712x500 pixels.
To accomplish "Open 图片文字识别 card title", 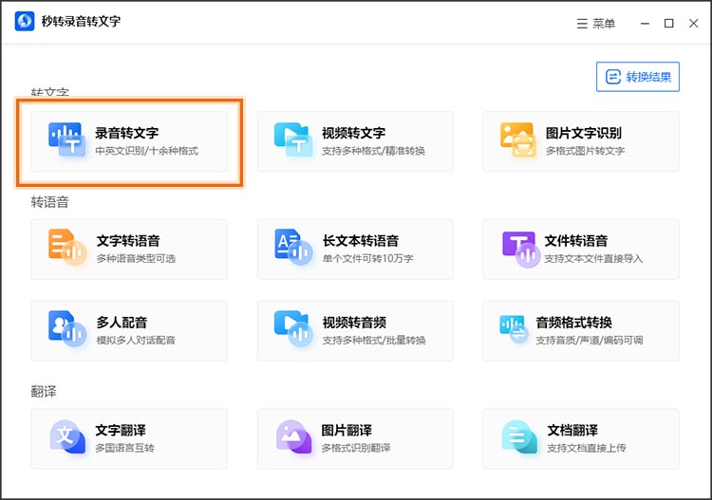I will [584, 133].
